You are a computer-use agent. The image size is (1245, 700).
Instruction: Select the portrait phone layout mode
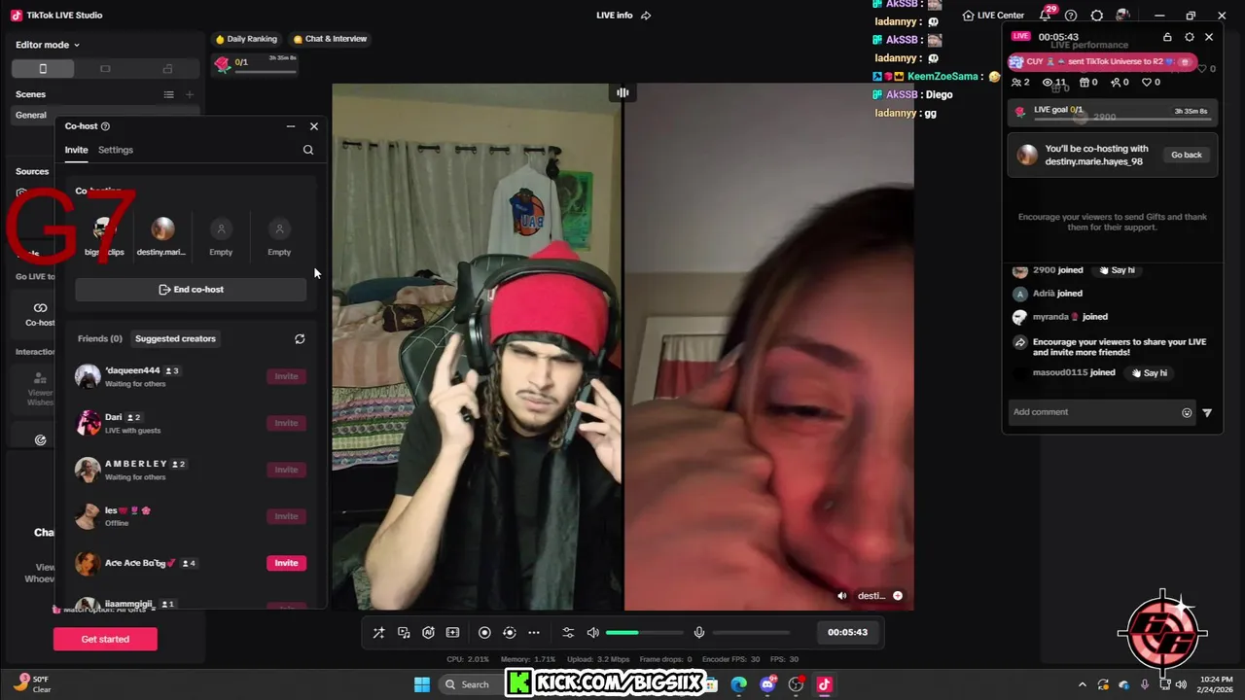[x=43, y=69]
